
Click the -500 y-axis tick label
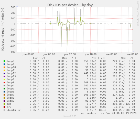[13, 52]
